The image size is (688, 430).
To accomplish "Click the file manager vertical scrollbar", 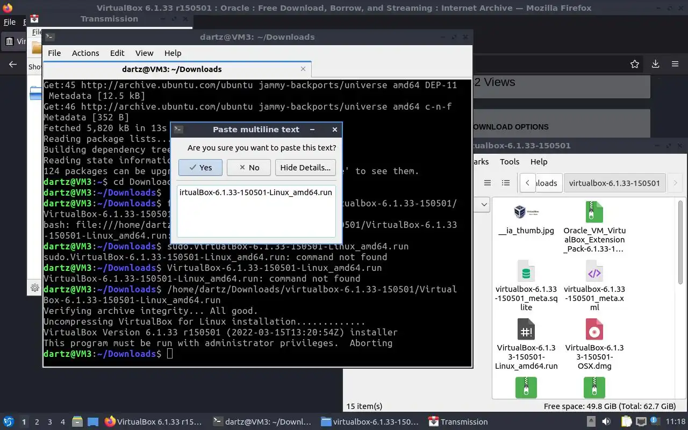I will (680, 242).
